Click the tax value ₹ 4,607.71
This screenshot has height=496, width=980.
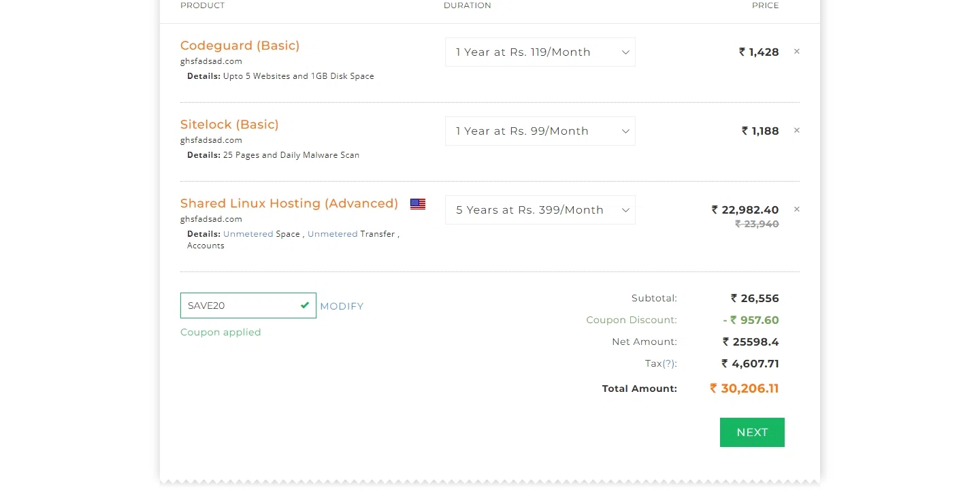(750, 363)
